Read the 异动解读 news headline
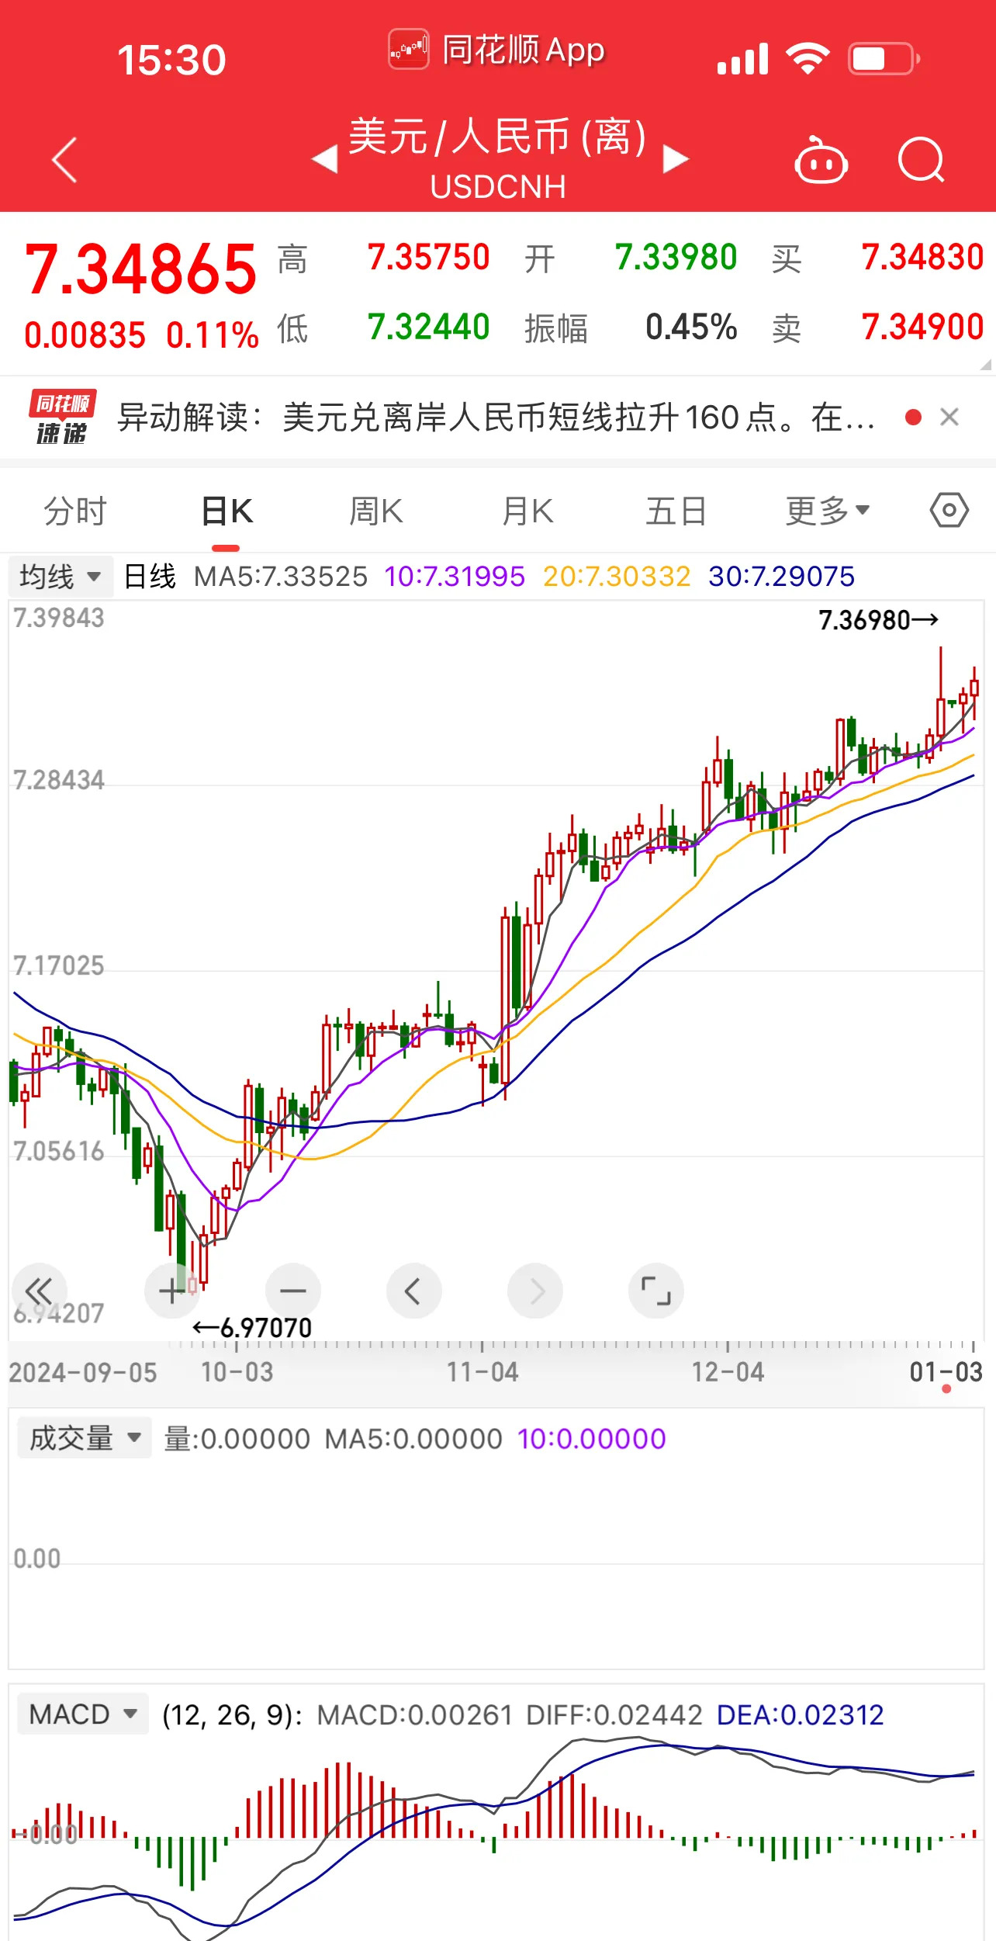The height and width of the screenshot is (1941, 996). [x=496, y=418]
